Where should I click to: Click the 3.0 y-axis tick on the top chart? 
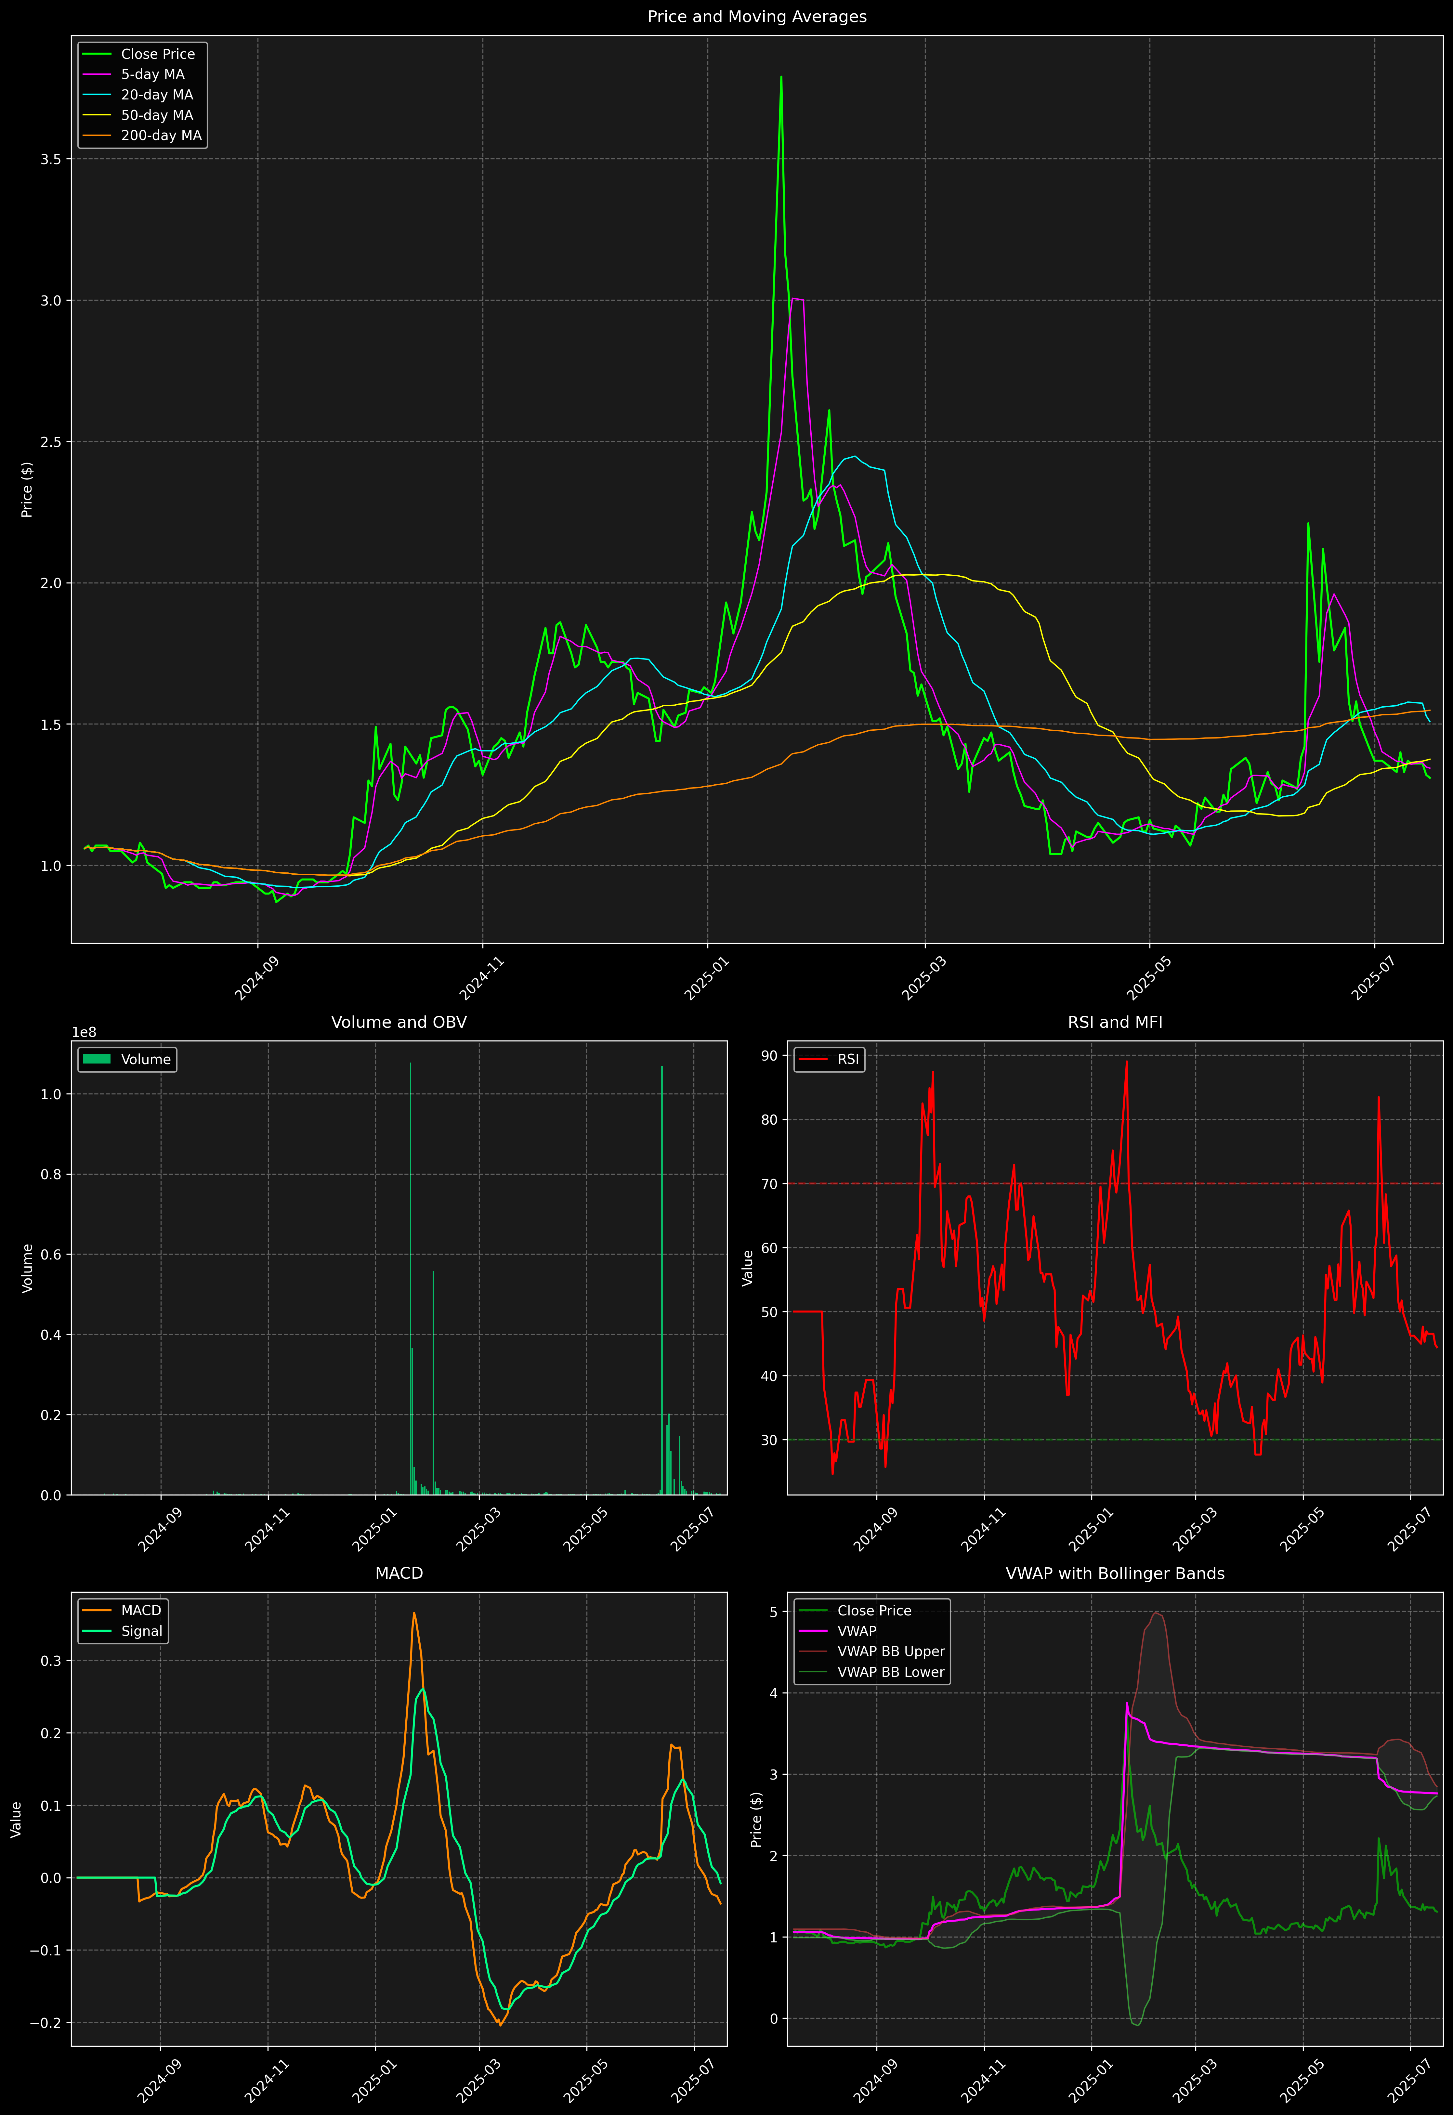point(51,300)
